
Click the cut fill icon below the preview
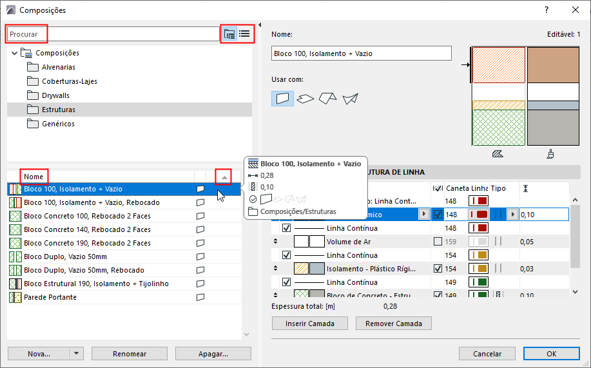[x=498, y=154]
